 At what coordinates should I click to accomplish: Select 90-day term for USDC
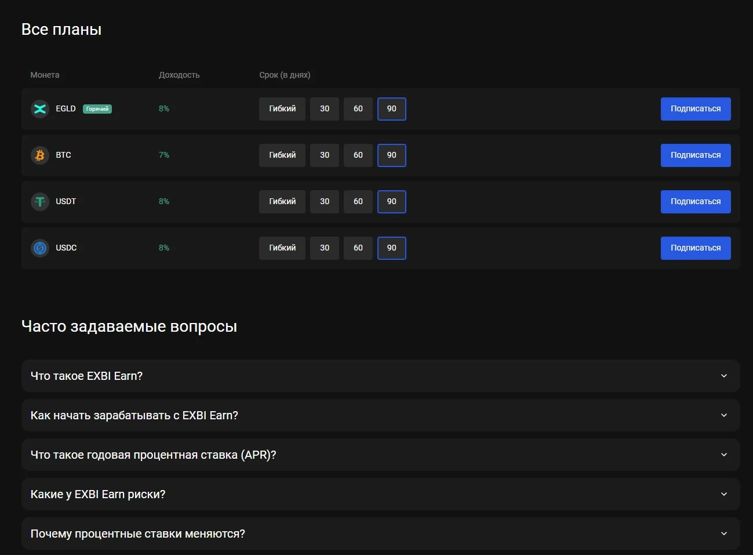click(x=392, y=248)
